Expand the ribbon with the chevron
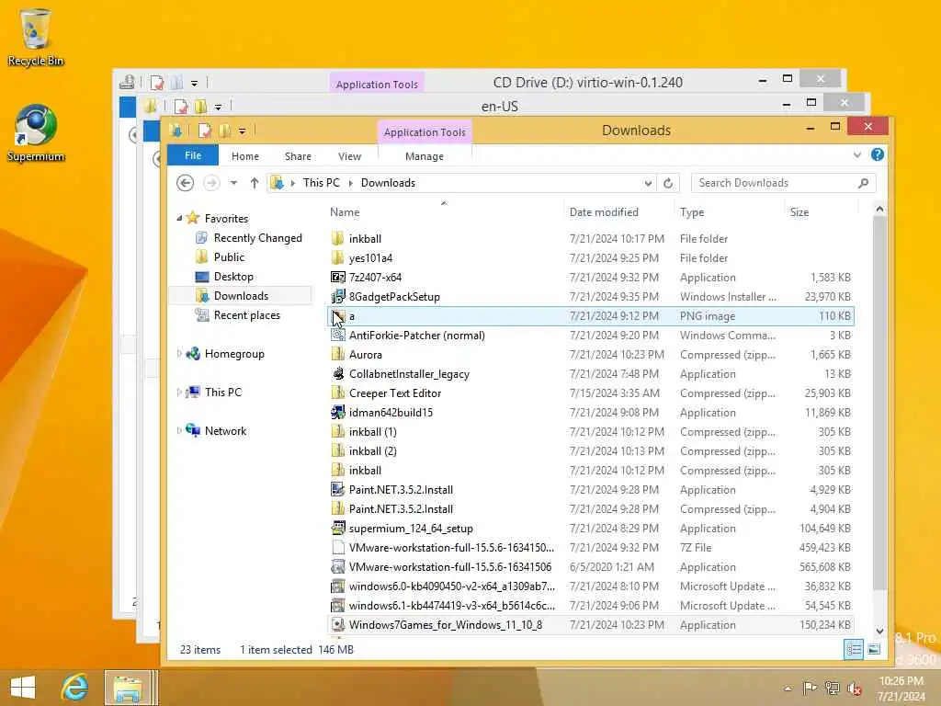The height and width of the screenshot is (706, 941). 857,154
